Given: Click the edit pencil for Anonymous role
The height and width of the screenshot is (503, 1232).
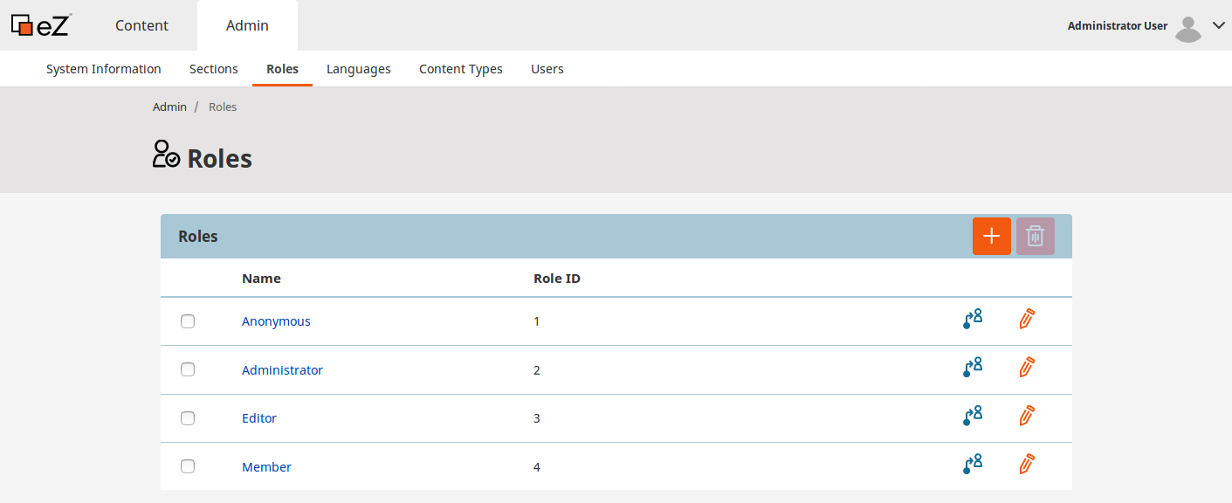Looking at the screenshot, I should tap(1027, 320).
